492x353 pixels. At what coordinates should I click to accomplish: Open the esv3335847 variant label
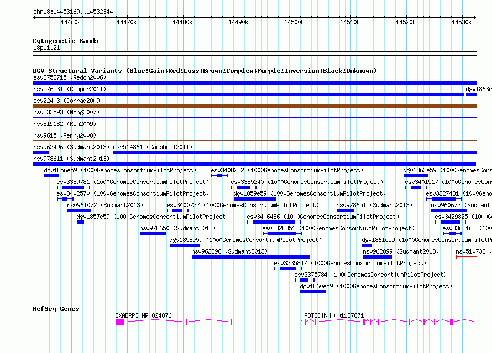point(350,263)
